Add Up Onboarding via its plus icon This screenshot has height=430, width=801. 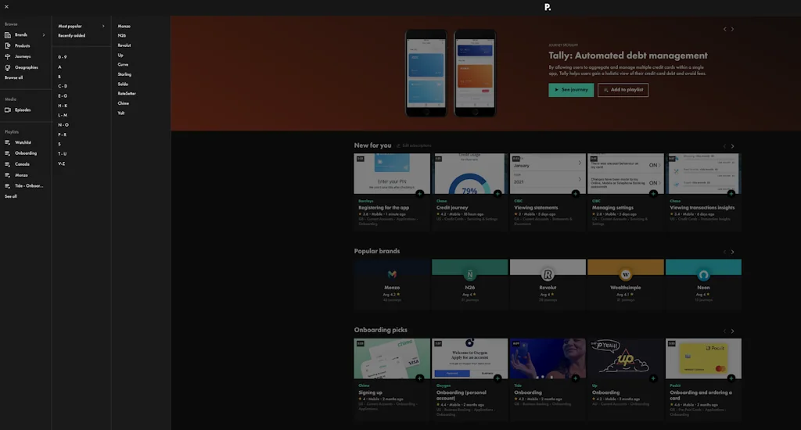[653, 378]
